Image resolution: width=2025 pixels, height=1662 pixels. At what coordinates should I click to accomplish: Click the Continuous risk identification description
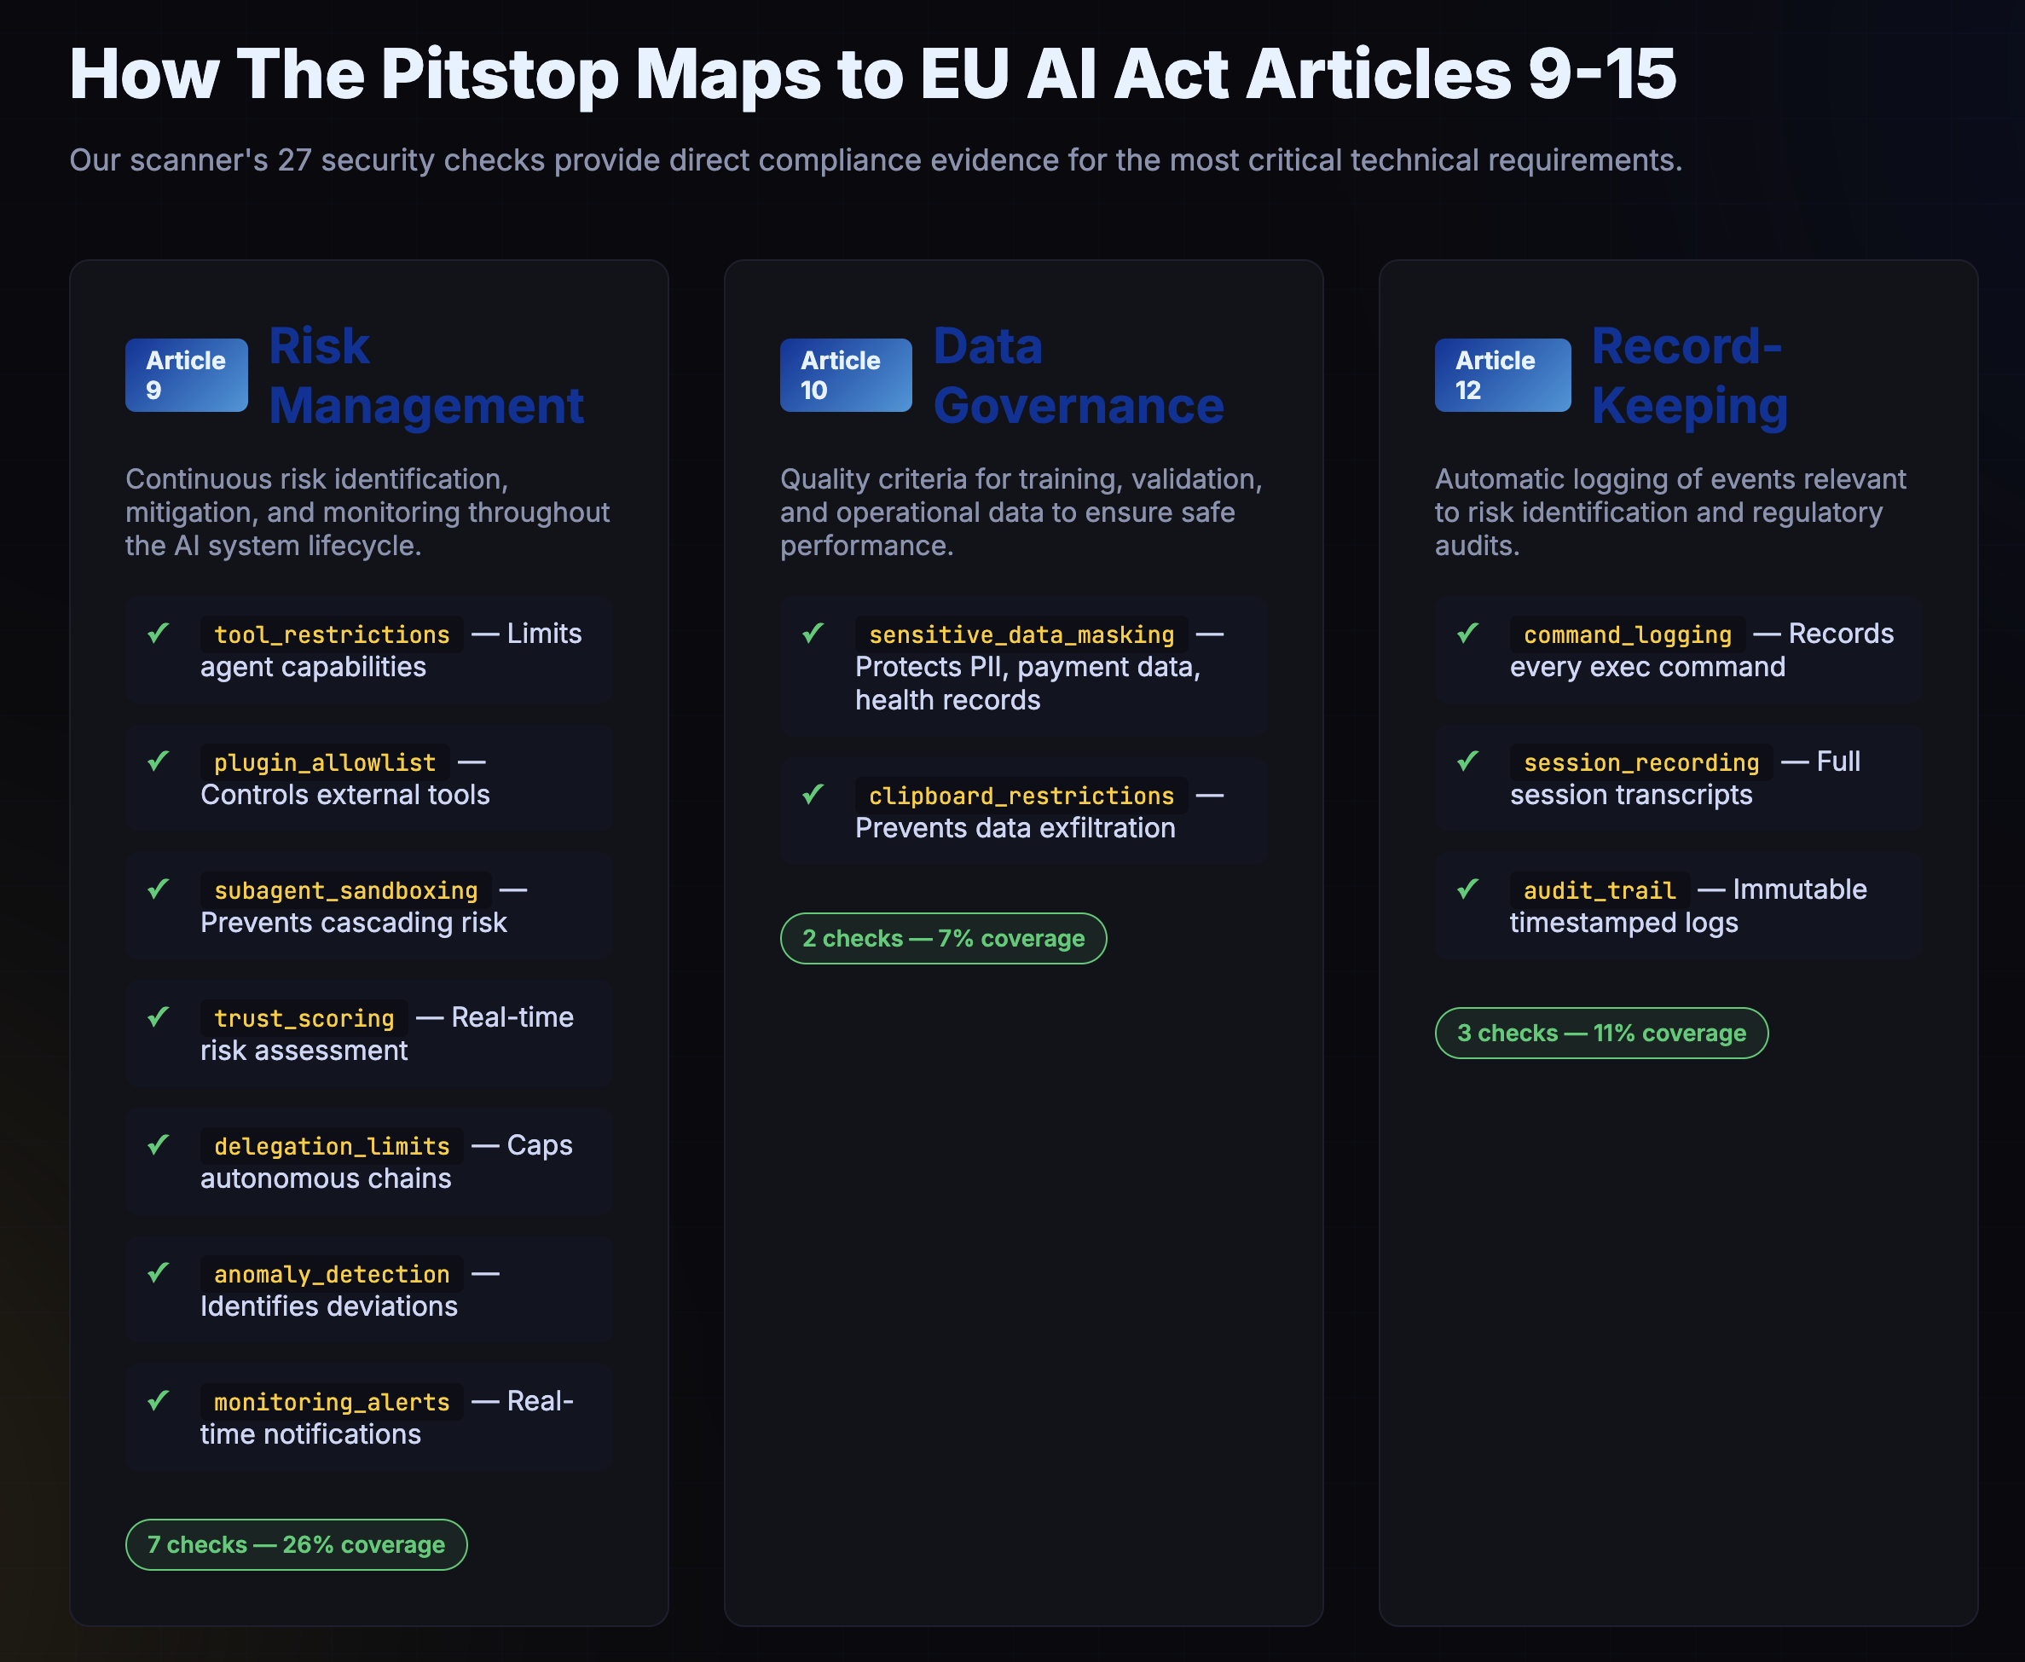(x=367, y=512)
